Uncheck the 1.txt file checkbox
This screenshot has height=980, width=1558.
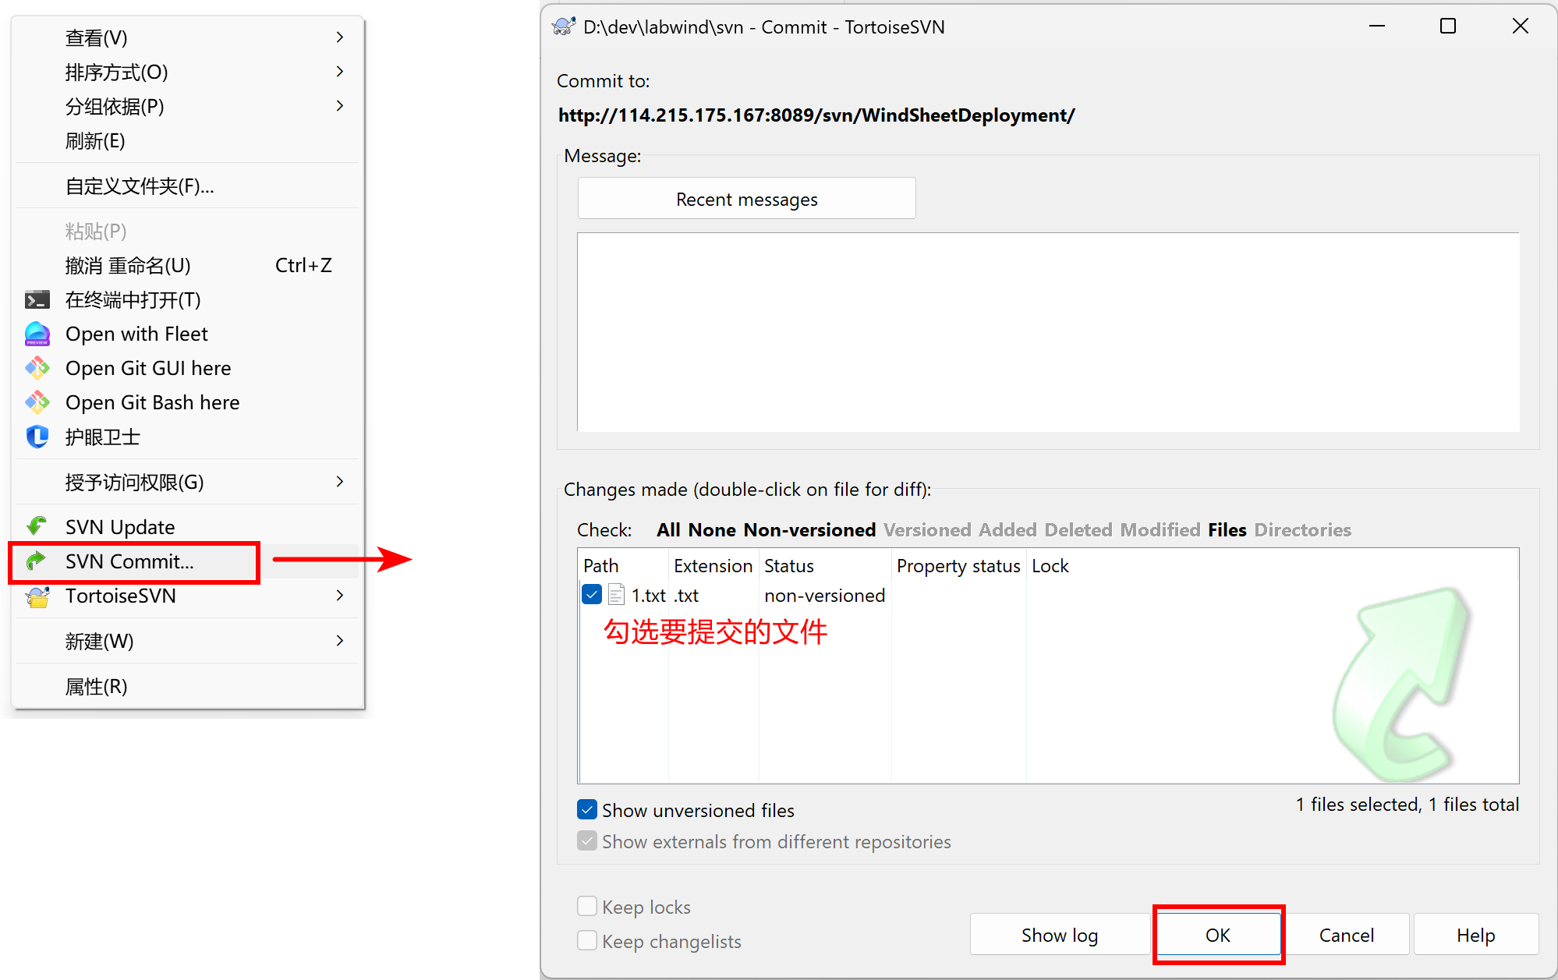pos(592,595)
